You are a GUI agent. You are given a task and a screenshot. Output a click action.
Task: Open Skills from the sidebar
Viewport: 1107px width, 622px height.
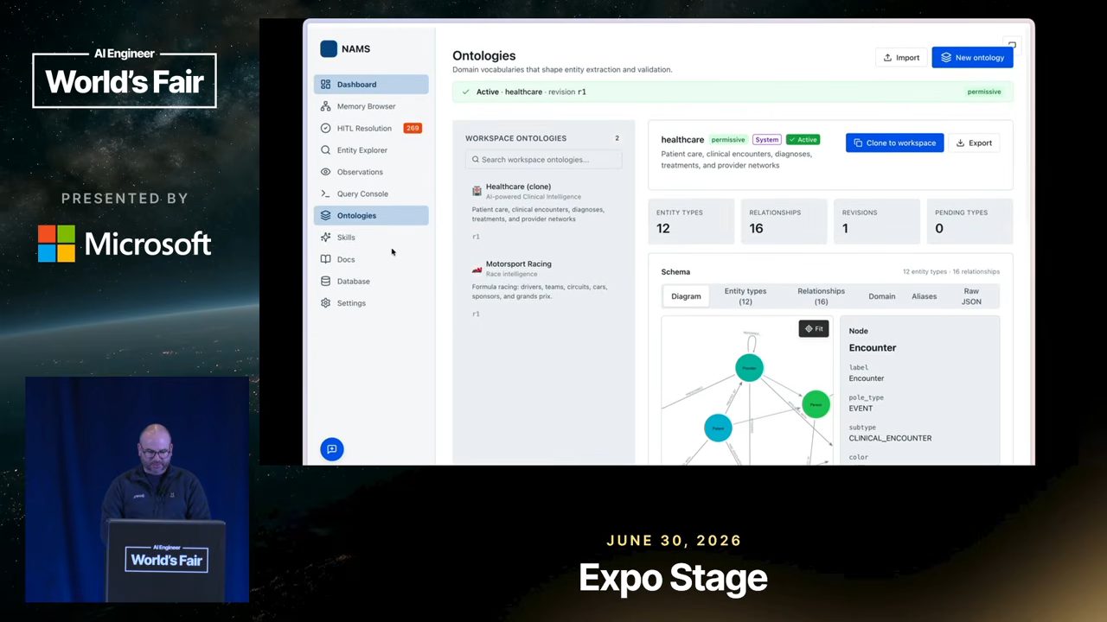point(371,238)
